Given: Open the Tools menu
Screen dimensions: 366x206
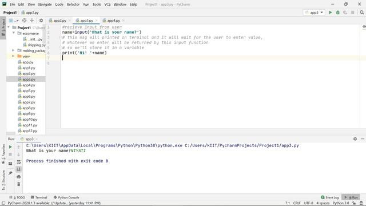Looking at the screenshot, I should click(97, 4).
